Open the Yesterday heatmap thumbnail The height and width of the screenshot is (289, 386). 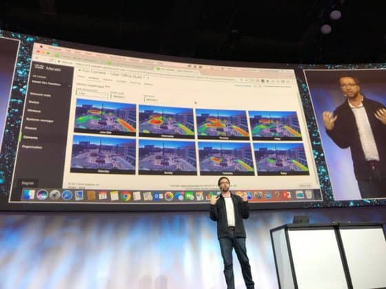(226, 158)
